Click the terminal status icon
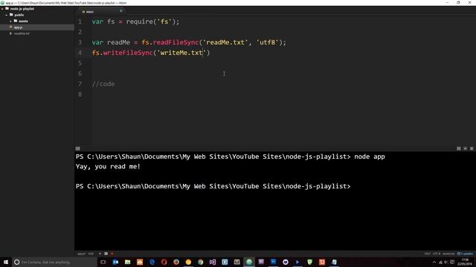 [x=106, y=254]
